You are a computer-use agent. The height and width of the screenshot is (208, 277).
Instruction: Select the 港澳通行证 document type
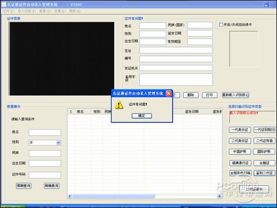[240, 163]
